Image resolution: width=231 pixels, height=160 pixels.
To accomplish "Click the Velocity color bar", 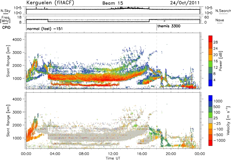I will point(210,120).
